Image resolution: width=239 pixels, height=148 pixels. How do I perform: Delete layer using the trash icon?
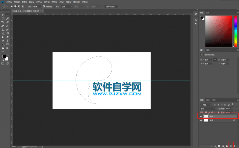tap(235, 146)
